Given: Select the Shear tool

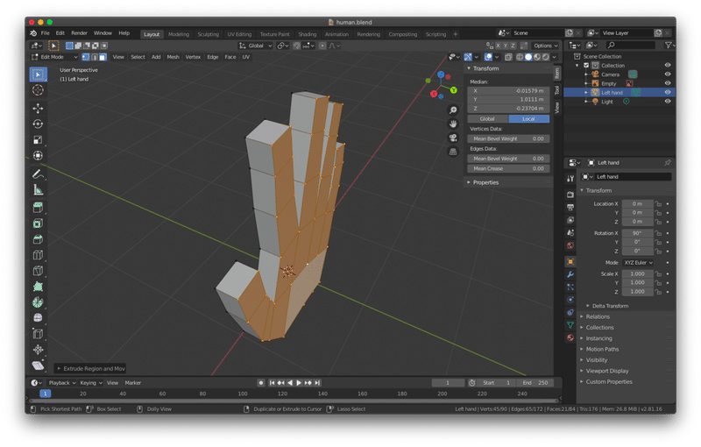Looking at the screenshot, I should coord(38,365).
